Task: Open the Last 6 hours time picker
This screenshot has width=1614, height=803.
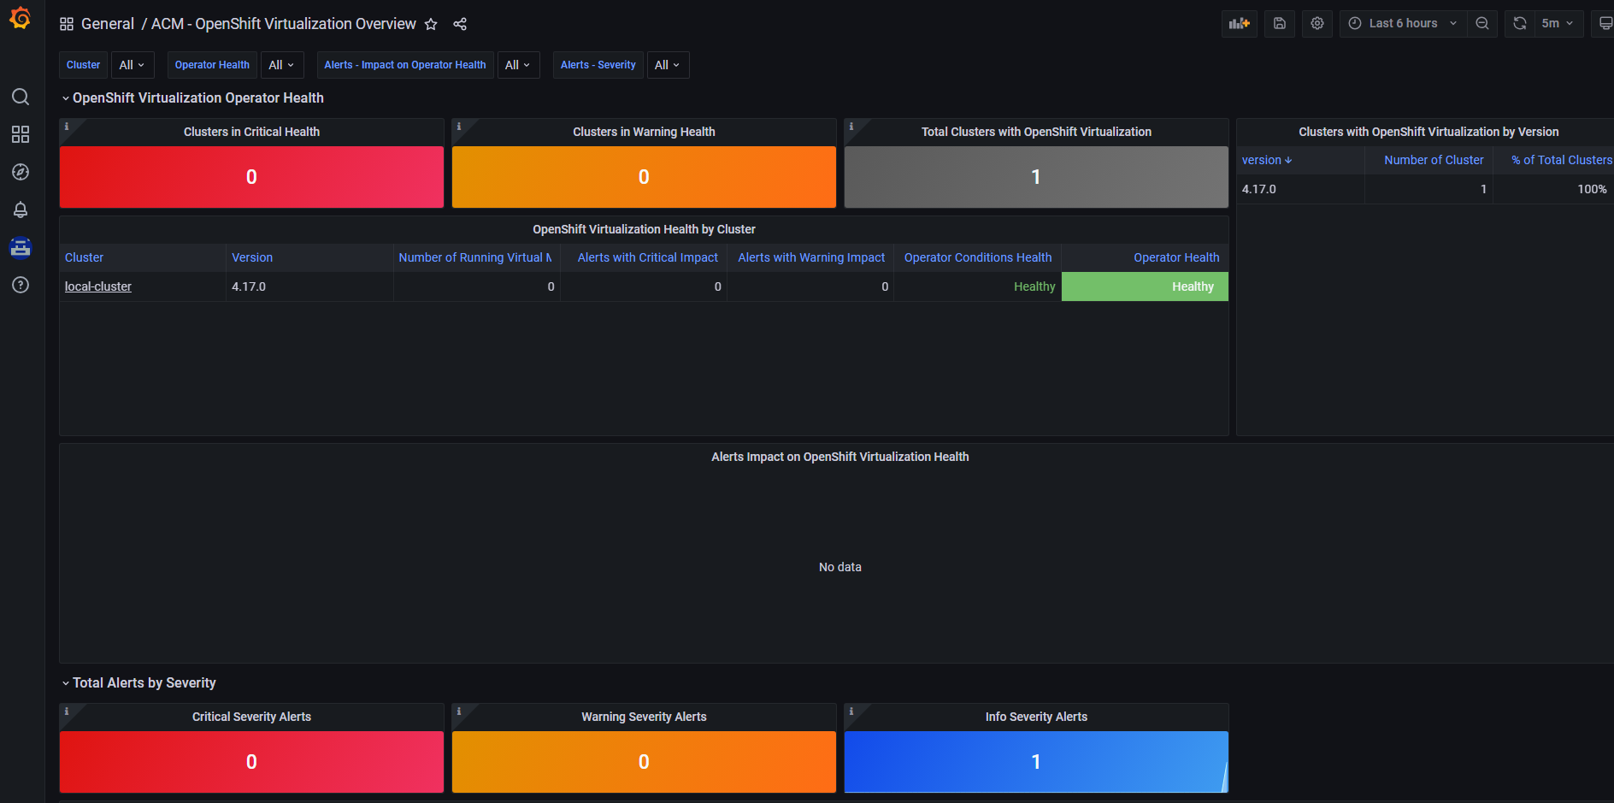Action: tap(1403, 23)
